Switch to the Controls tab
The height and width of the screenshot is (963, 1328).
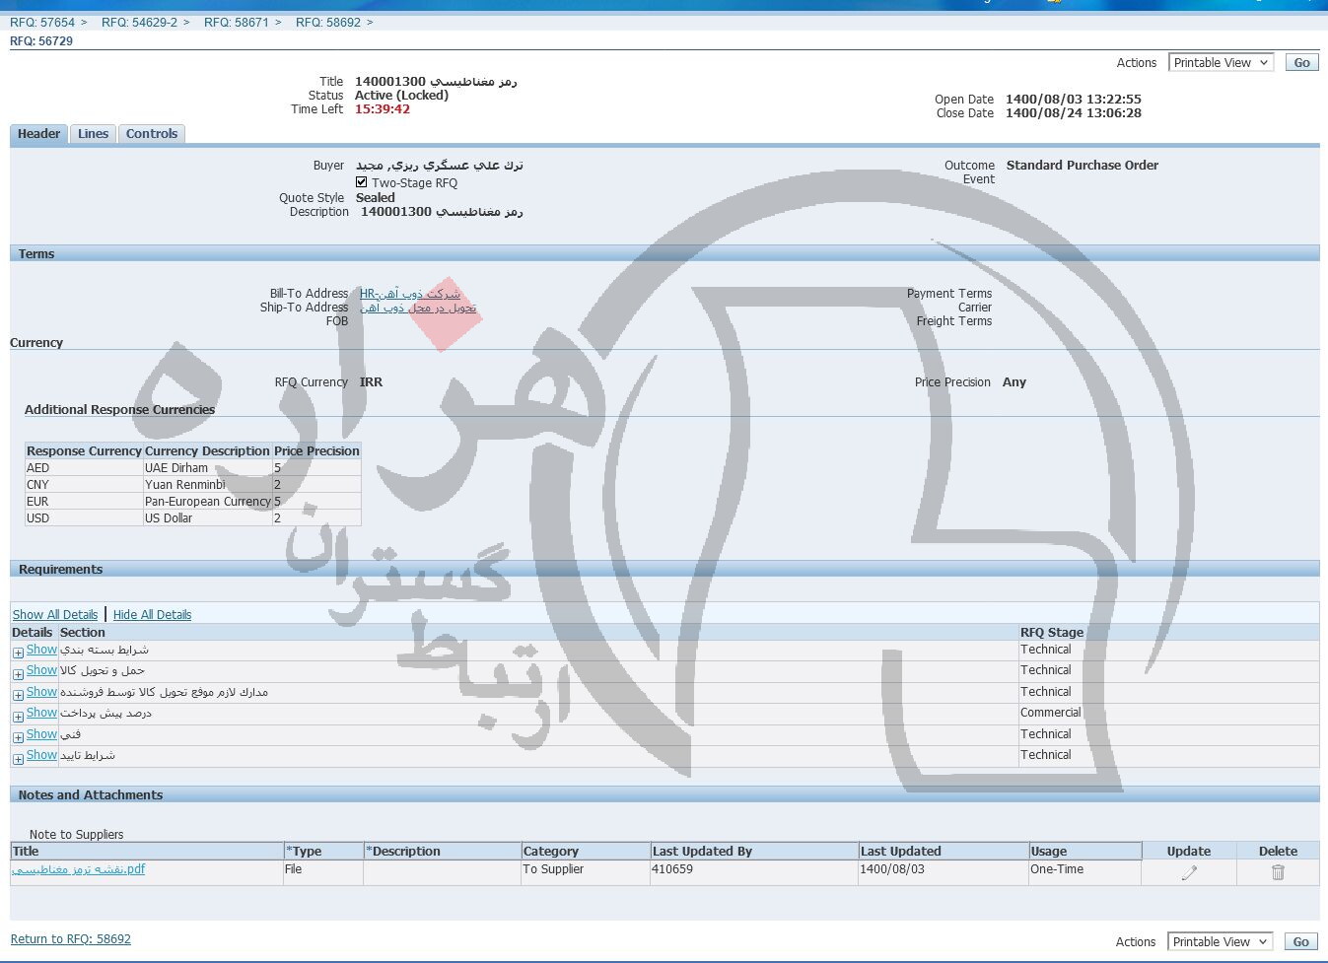[152, 134]
